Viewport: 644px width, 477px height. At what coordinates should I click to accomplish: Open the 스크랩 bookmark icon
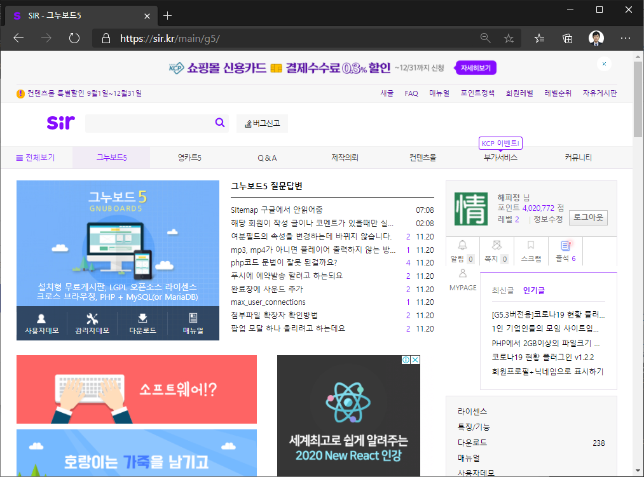click(x=531, y=245)
